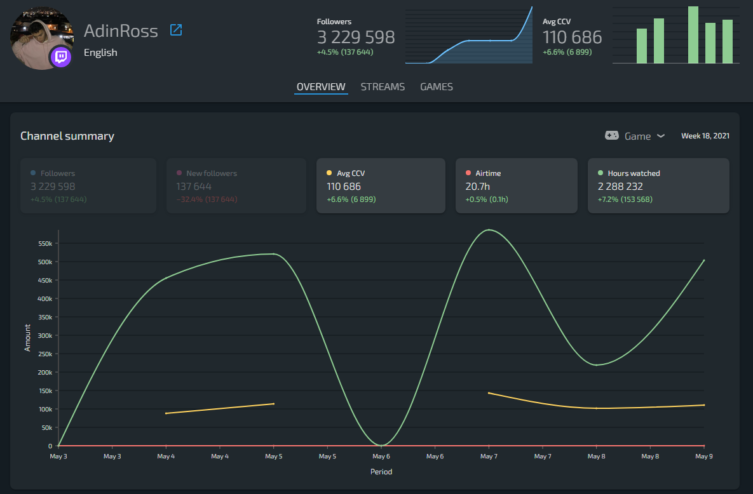This screenshot has height=494, width=753.
Task: Click the 550k y-axis label
Action: click(45, 243)
